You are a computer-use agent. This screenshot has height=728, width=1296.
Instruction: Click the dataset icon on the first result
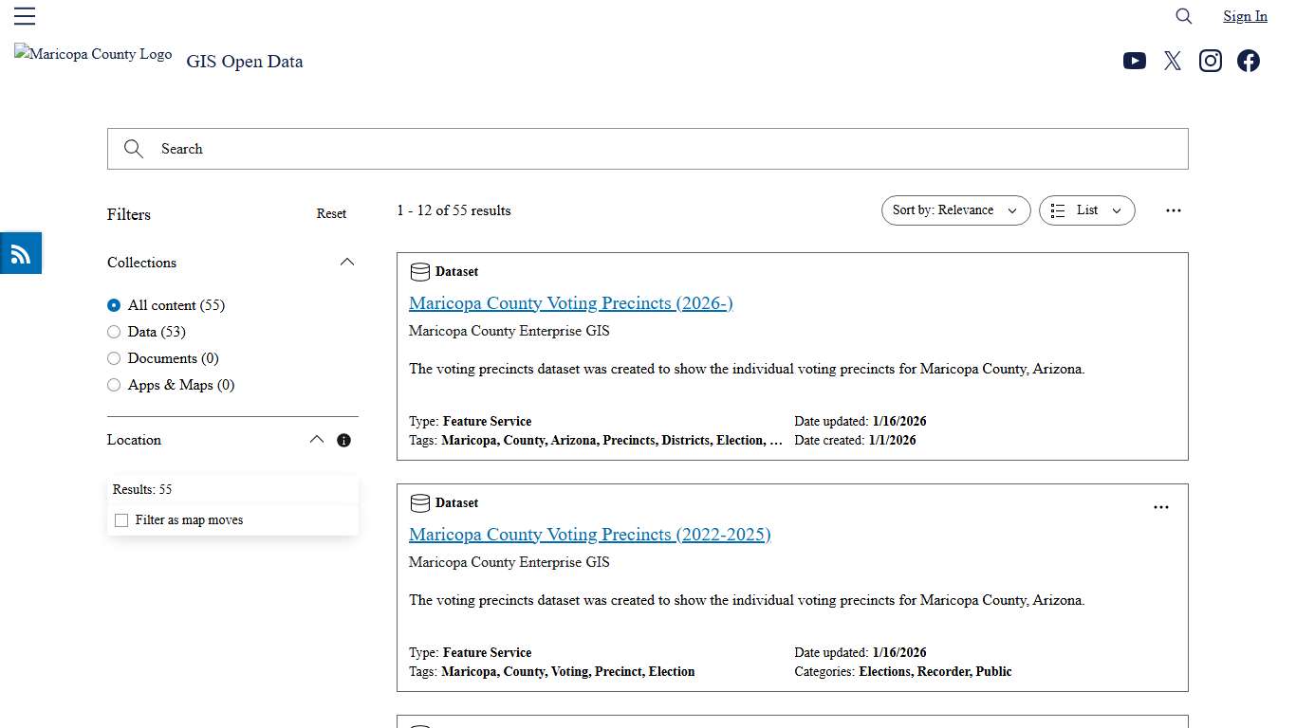(420, 271)
